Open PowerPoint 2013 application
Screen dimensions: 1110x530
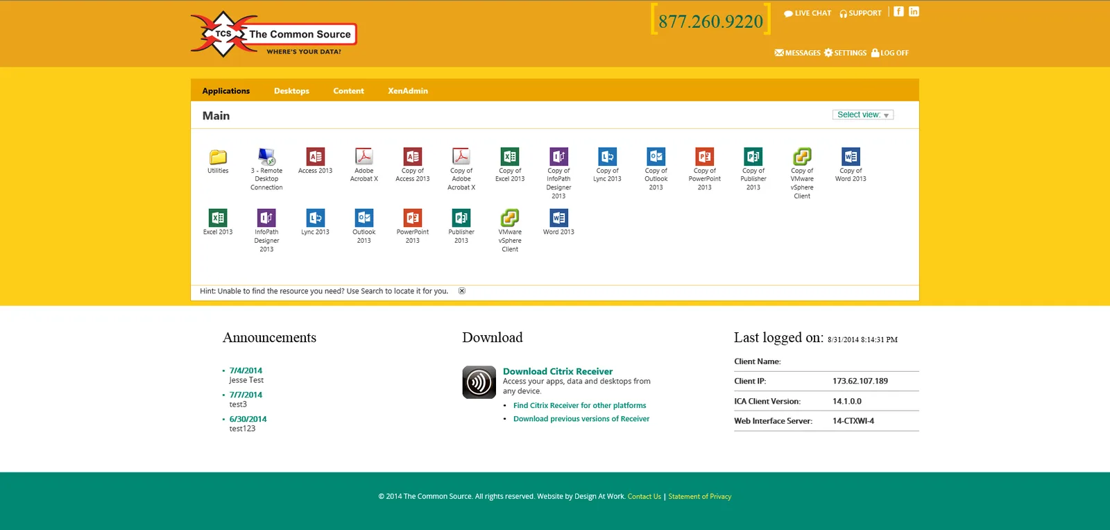(x=413, y=218)
